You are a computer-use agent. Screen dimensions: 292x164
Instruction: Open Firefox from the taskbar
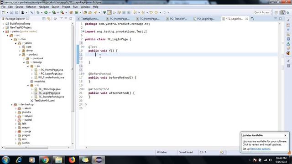pos(72,160)
